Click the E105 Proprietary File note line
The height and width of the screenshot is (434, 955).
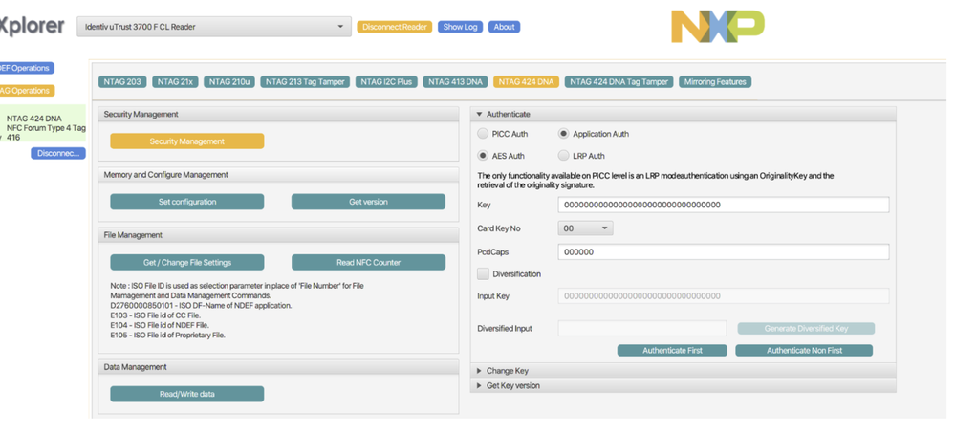[168, 335]
